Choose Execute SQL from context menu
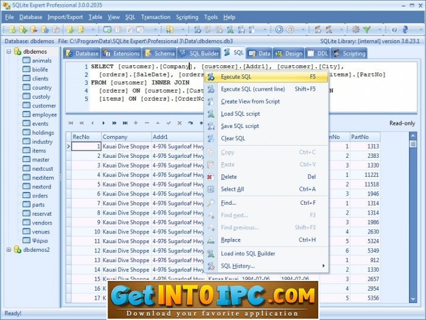Image resolution: width=426 pixels, height=320 pixels. pos(266,77)
